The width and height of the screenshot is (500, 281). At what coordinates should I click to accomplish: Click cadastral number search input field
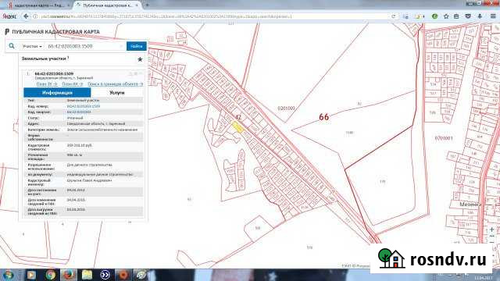tap(85, 46)
